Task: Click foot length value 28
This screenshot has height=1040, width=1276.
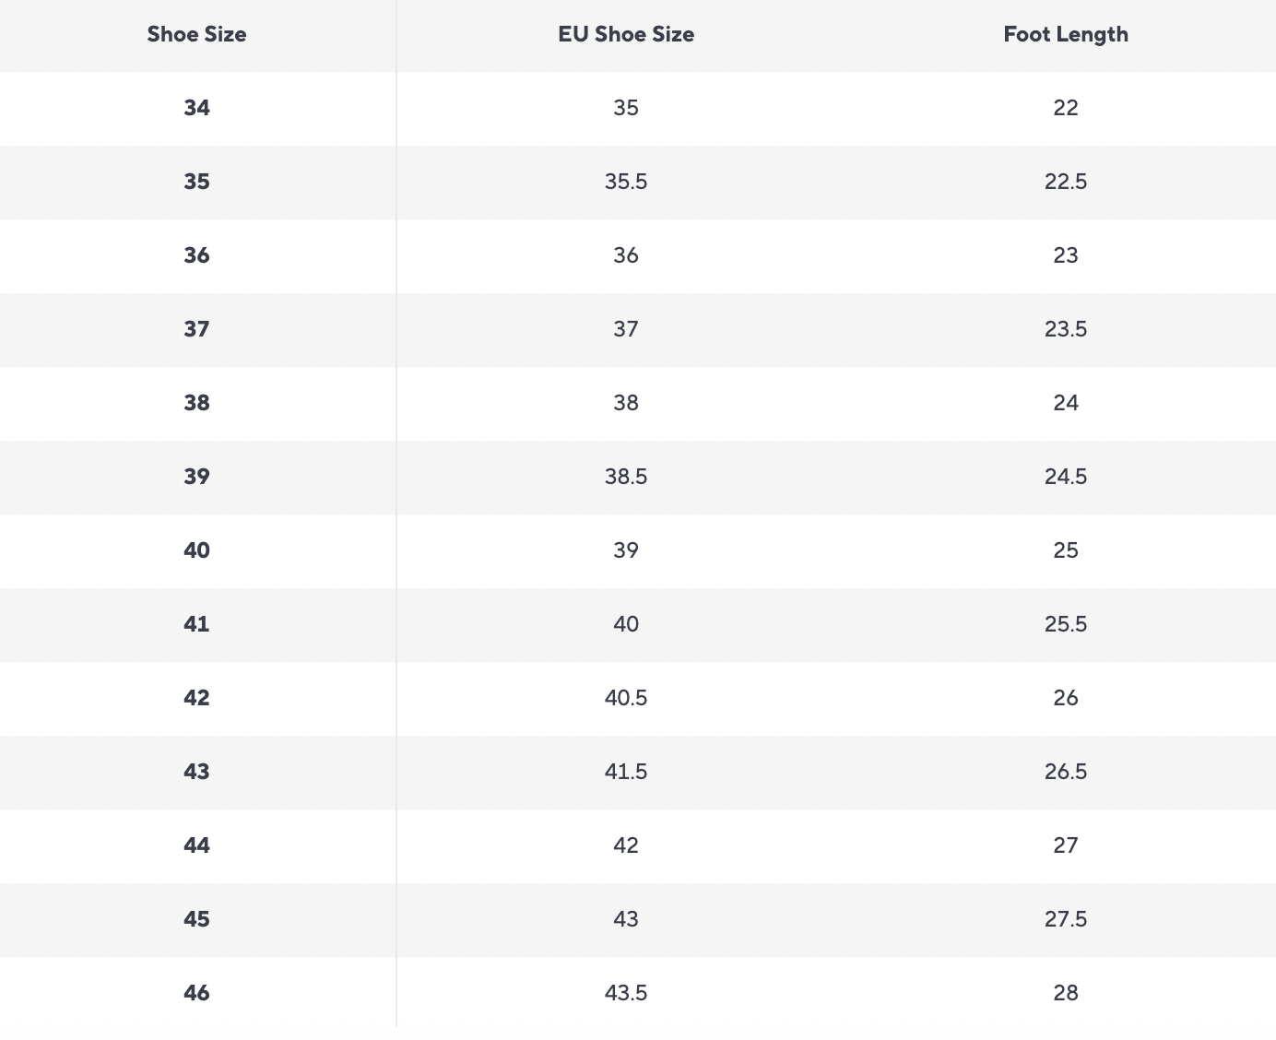Action: (1066, 993)
